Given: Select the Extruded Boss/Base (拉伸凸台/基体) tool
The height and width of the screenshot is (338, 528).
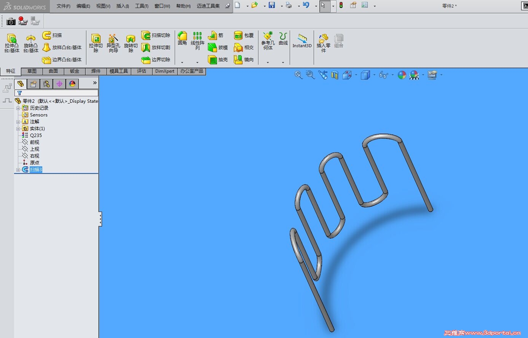Looking at the screenshot, I should (x=12, y=43).
